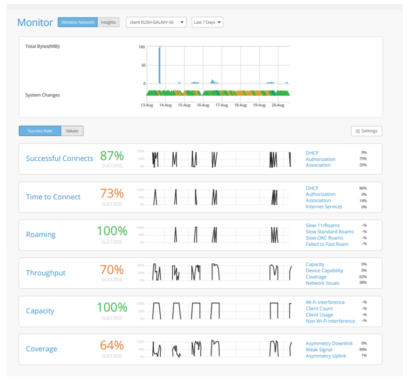Click the System Changes colored timeline strip
The width and height of the screenshot is (408, 382).
click(x=218, y=92)
